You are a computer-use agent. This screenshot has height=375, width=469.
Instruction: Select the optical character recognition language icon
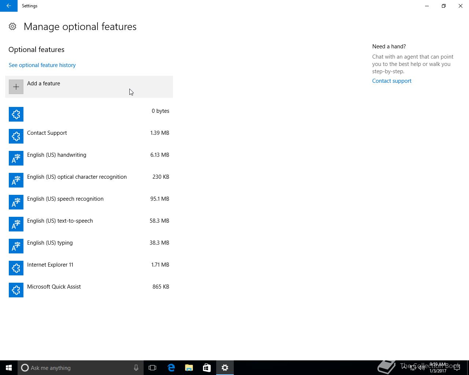(16, 180)
